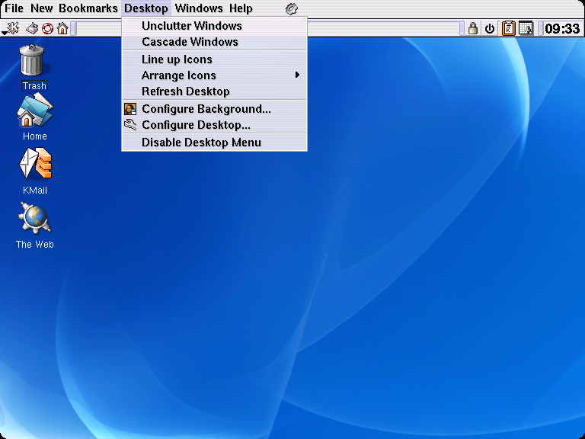Select Refresh Desktop

point(215,91)
